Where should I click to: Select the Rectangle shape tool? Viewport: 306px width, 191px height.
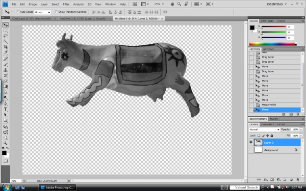point(6,120)
